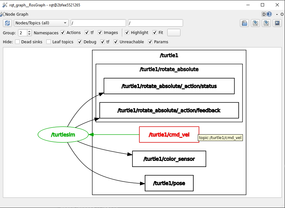The image size is (285, 208).
Task: Open the help question mark icon
Action: point(269,14)
